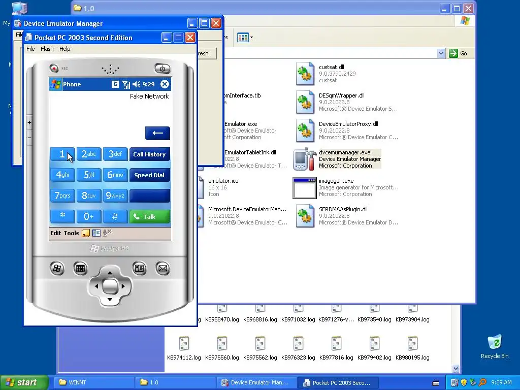The image size is (520, 390).
Task: Open the Windows Start flag in Phone title bar
Action: point(55,84)
